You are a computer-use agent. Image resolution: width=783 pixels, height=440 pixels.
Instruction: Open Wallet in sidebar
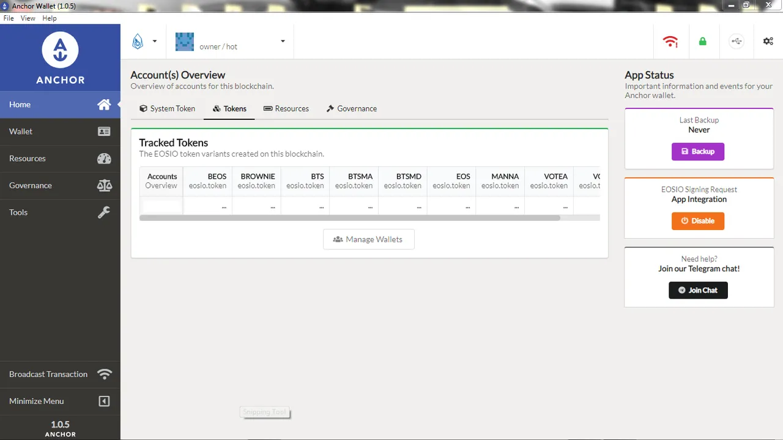60,132
